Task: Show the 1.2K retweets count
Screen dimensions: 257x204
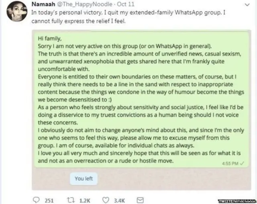Action: (84, 200)
